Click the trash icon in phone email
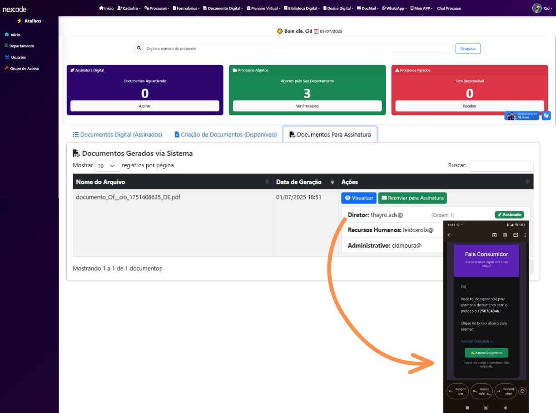 pyautogui.click(x=505, y=235)
